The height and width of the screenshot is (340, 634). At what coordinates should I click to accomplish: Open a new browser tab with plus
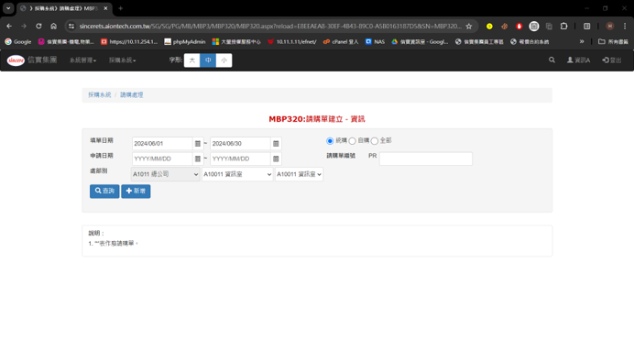[x=121, y=8]
